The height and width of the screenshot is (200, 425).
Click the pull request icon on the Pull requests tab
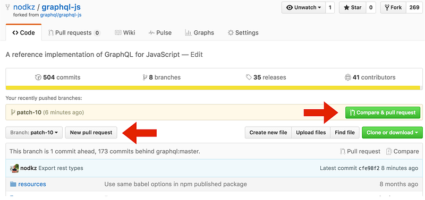(50, 33)
